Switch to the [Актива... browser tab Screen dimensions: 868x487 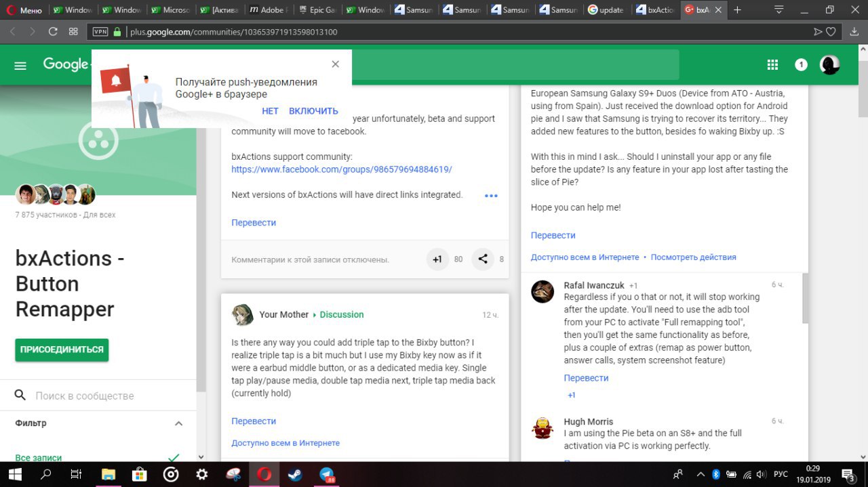click(219, 10)
